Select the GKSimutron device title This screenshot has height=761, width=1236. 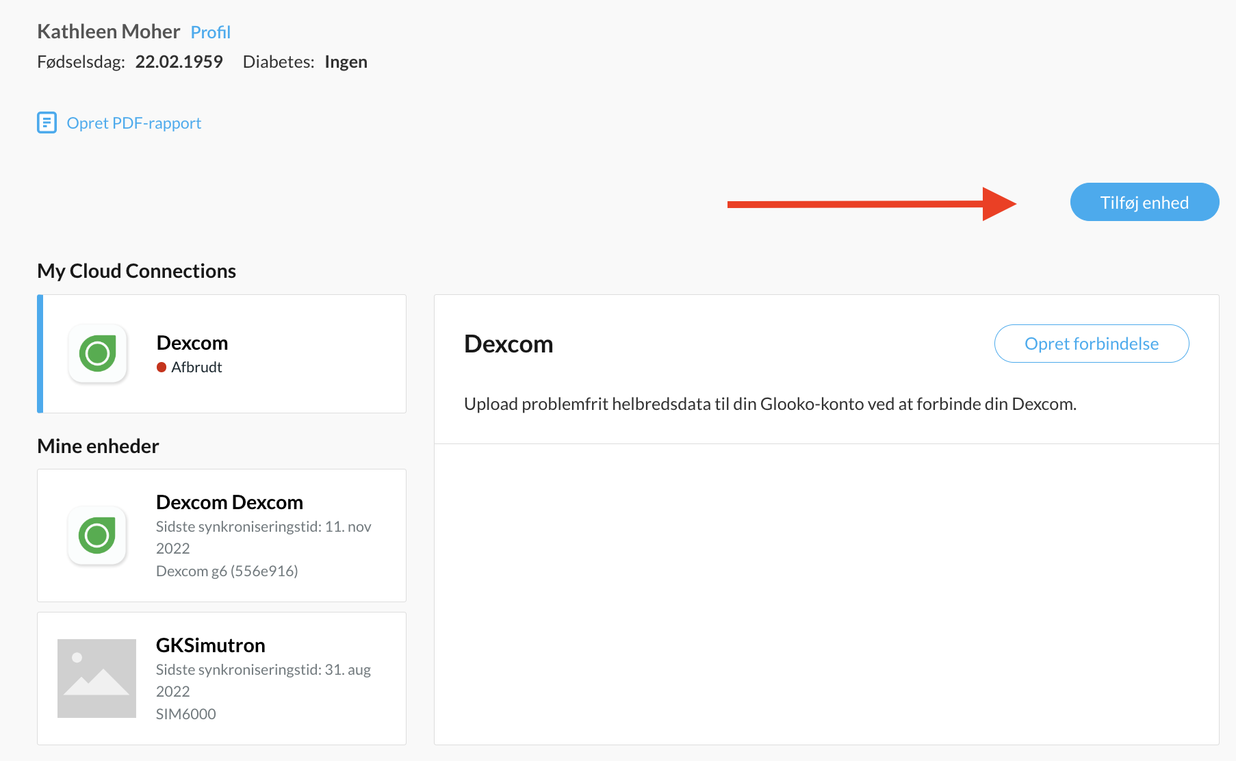point(210,645)
